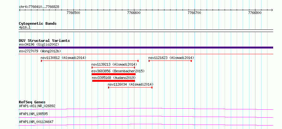The width and height of the screenshot is (282, 129).
Task: Click the right arrow of the coordinate ruler
Action: [x=272, y=10]
